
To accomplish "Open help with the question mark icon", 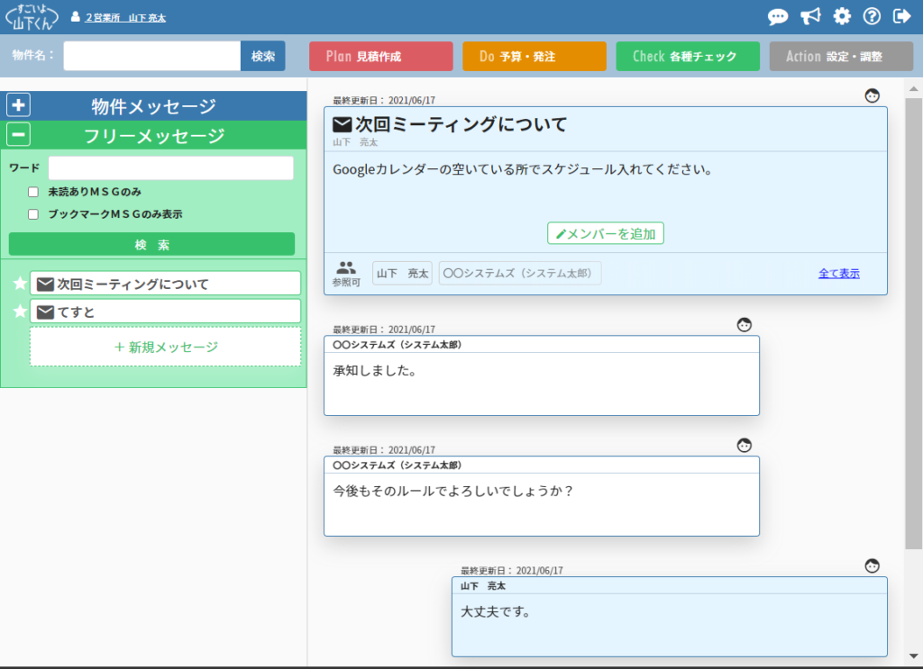I will click(873, 16).
